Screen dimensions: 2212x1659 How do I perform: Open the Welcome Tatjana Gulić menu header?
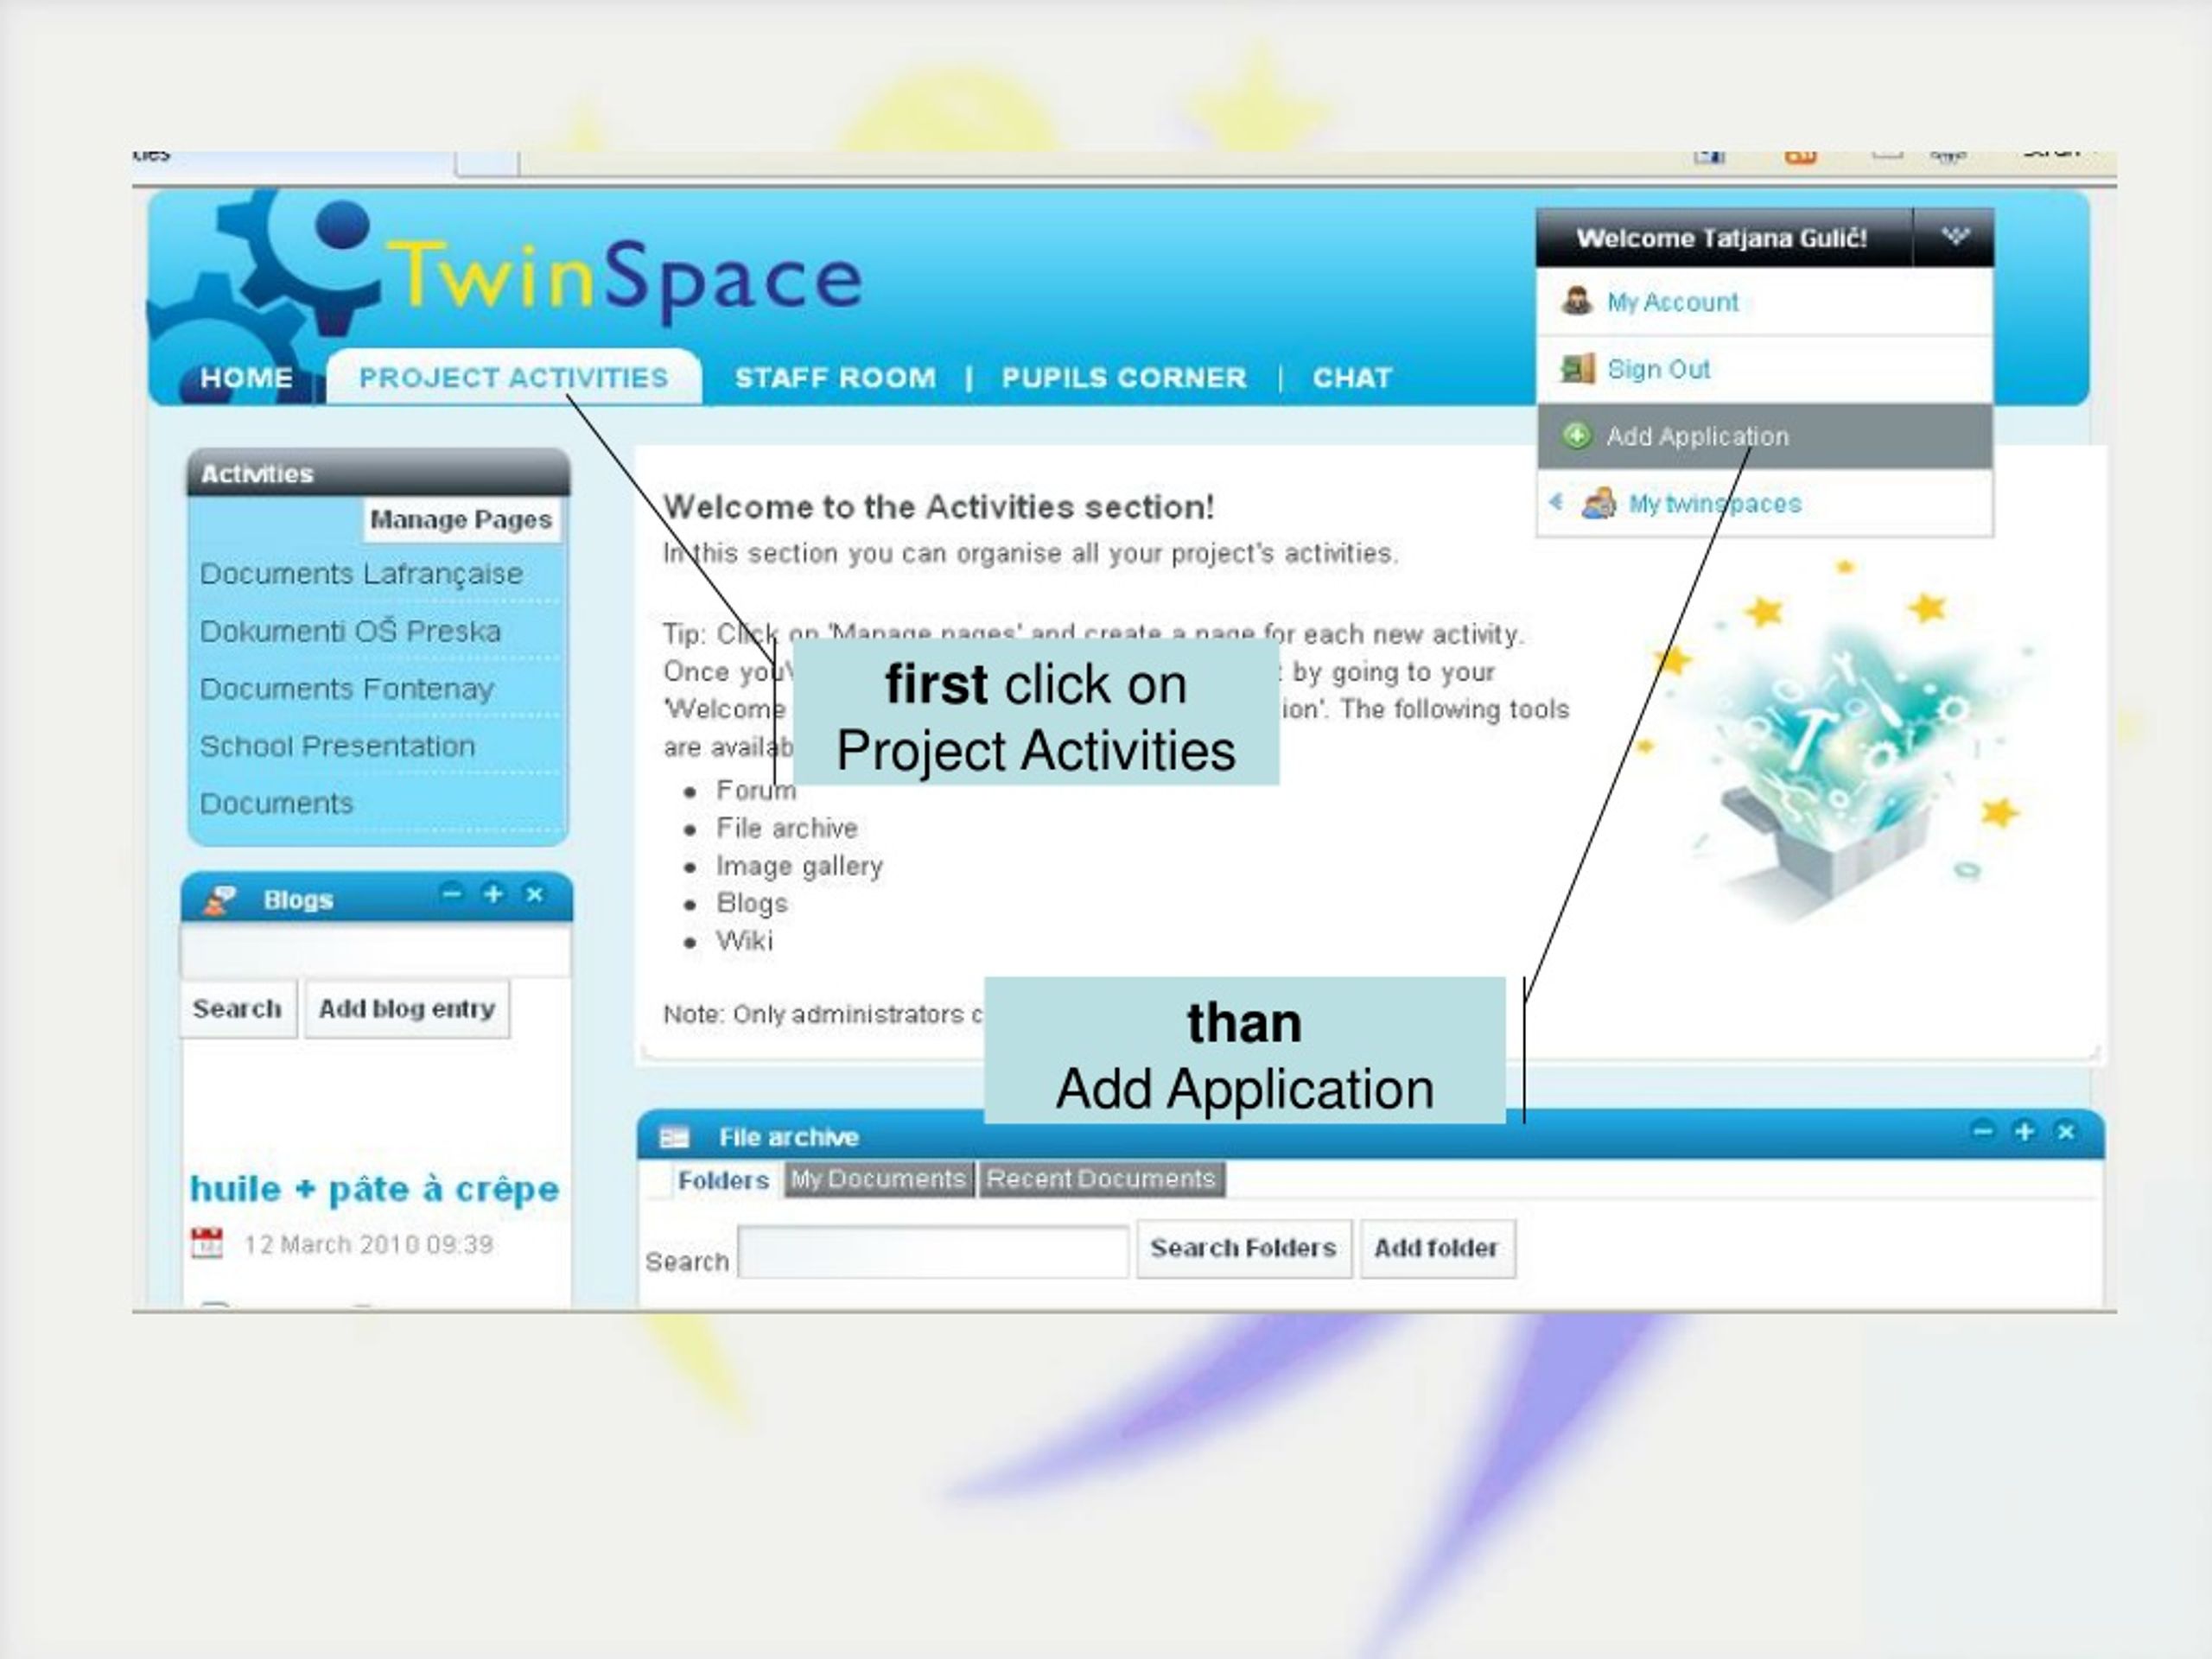1721,238
